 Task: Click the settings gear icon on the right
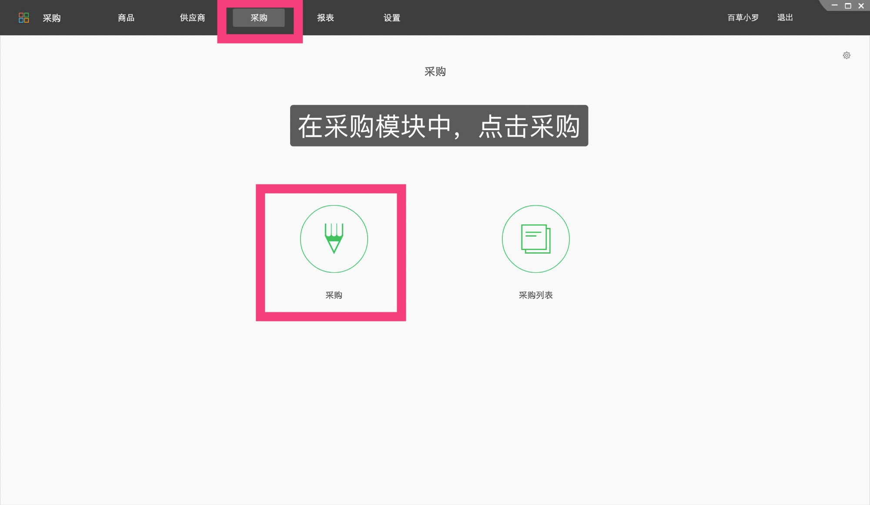(847, 55)
